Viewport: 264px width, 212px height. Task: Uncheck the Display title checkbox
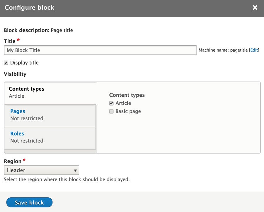(6, 62)
